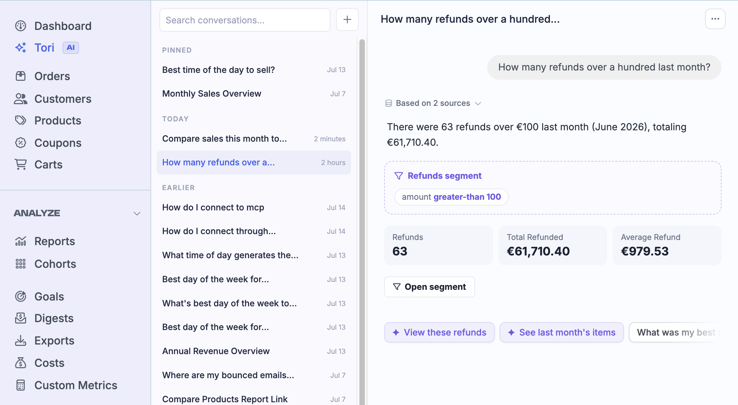Image resolution: width=738 pixels, height=405 pixels.
Task: Select 'How many refunds over a...' conversation
Action: pos(254,162)
